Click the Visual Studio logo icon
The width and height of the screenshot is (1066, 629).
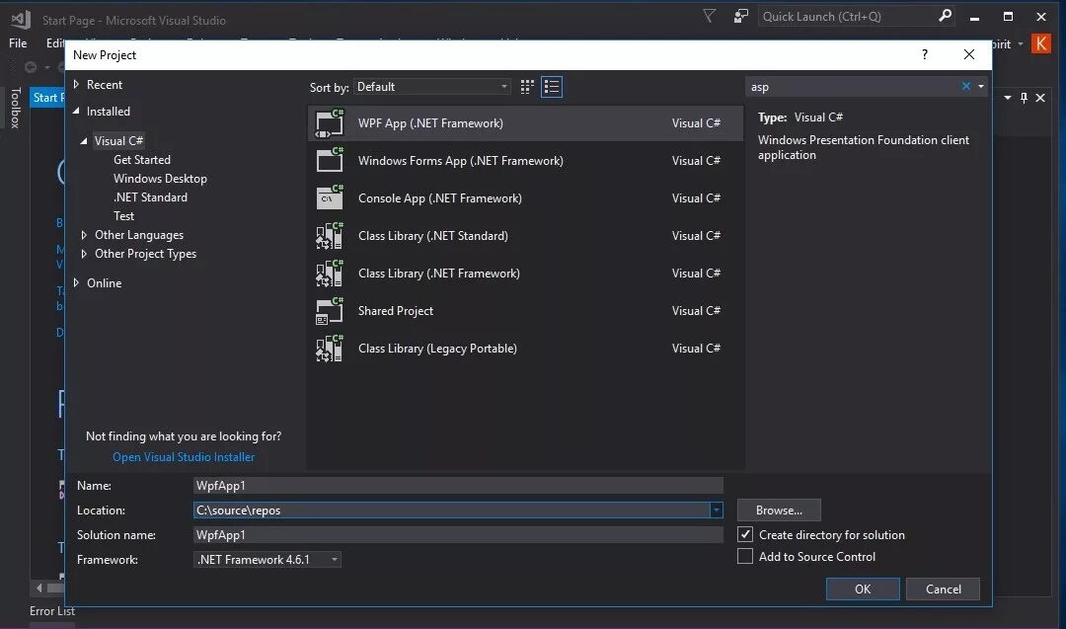[21, 19]
